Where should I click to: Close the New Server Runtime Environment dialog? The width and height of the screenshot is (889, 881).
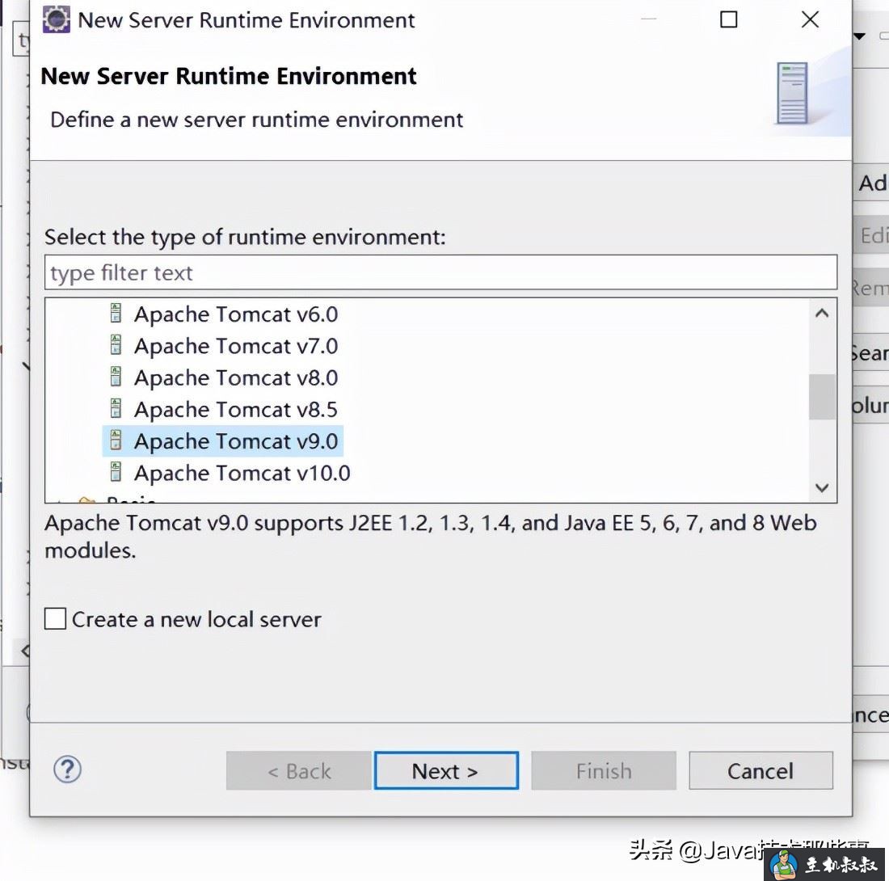[x=810, y=19]
